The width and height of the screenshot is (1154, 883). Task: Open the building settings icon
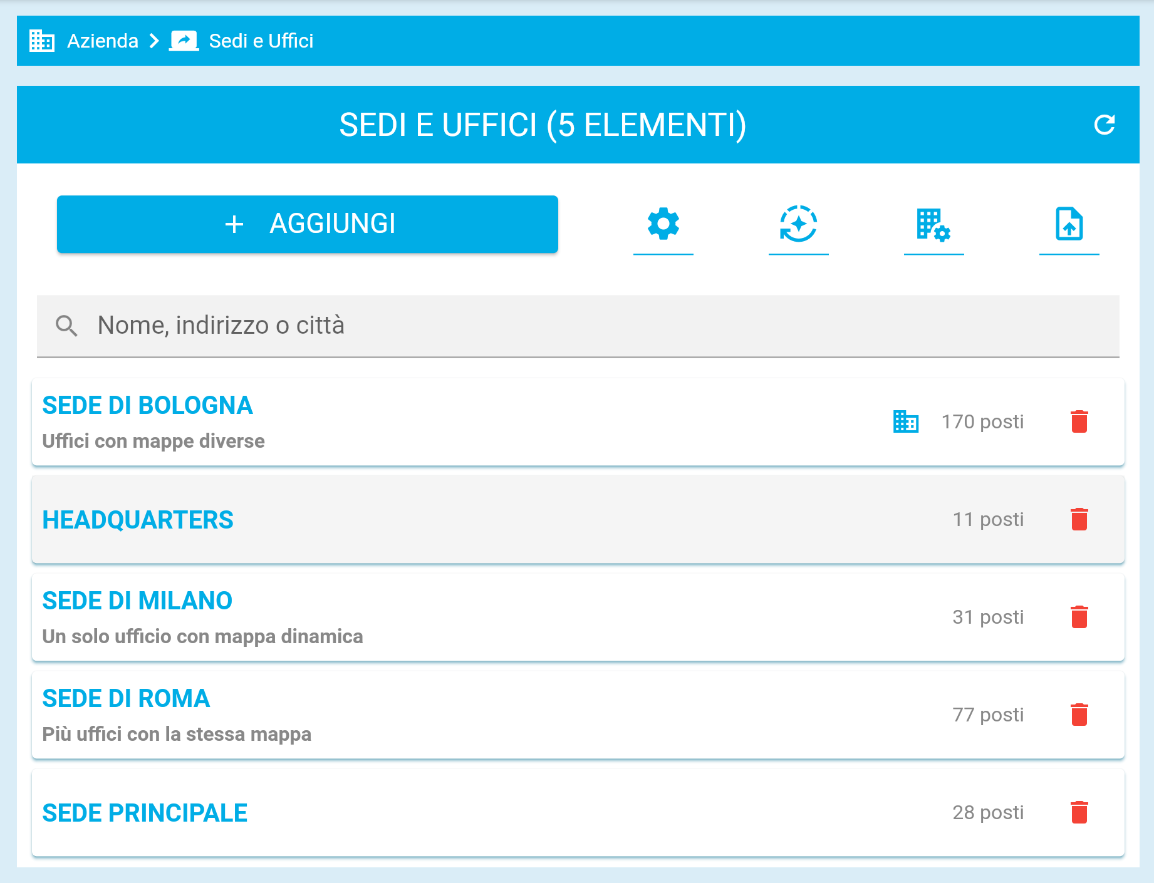pos(933,224)
